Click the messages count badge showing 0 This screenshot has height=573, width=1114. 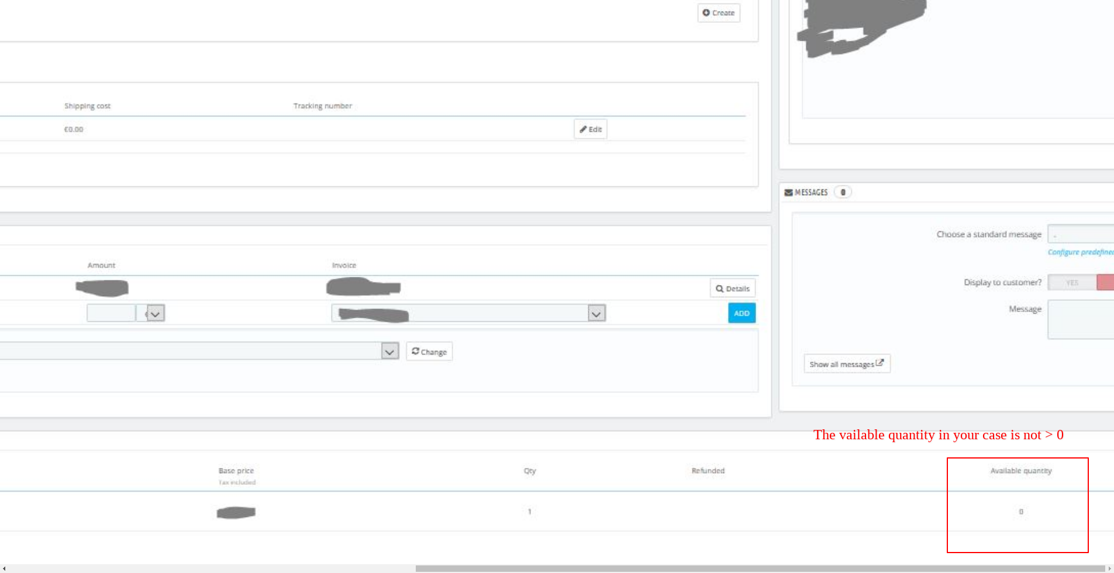[x=842, y=192]
